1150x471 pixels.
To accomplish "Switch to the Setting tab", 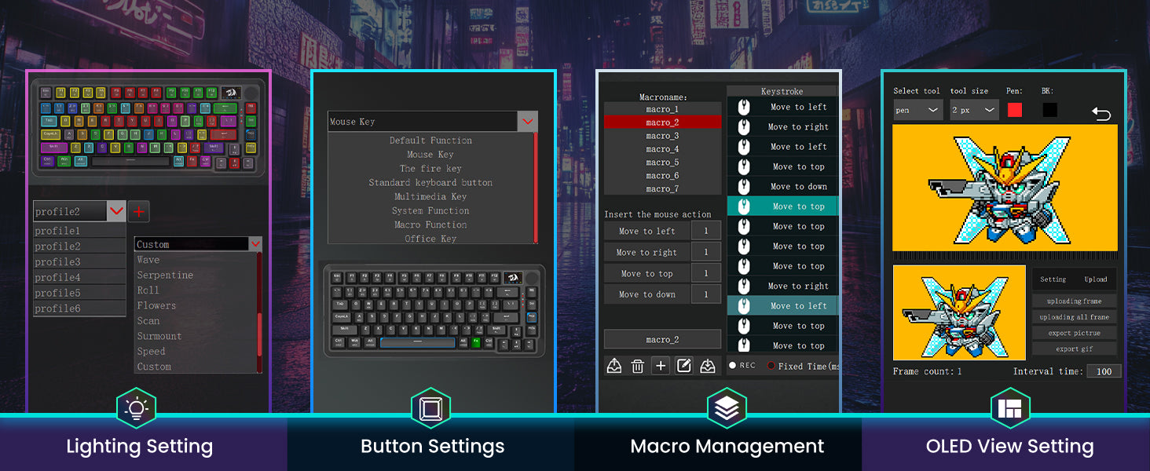I will coord(1053,279).
